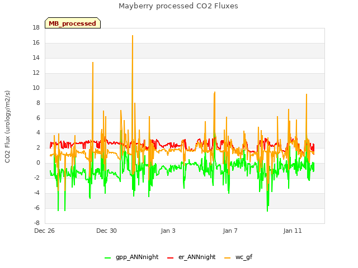
Task: Click the y-axis value 18
Action: coord(36,28)
